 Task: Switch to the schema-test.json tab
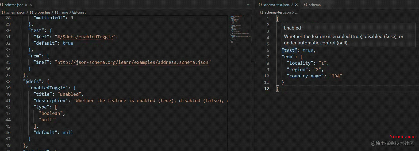276,5
